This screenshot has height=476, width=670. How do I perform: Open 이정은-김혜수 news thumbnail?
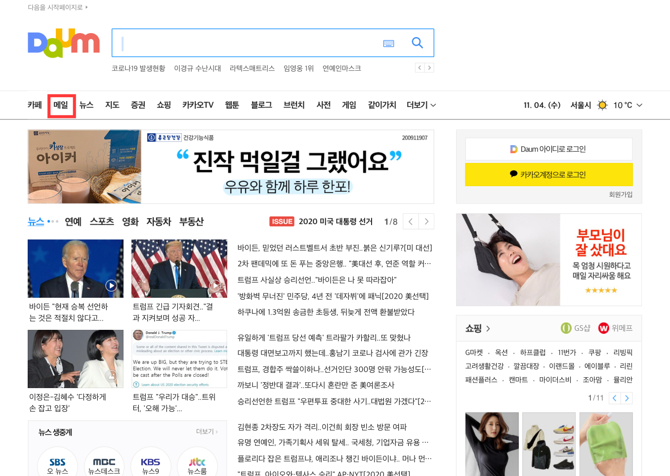76,359
